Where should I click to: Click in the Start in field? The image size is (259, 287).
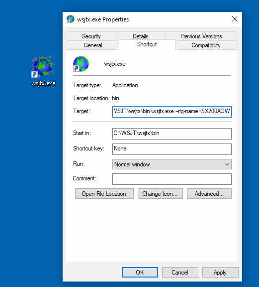coord(172,134)
